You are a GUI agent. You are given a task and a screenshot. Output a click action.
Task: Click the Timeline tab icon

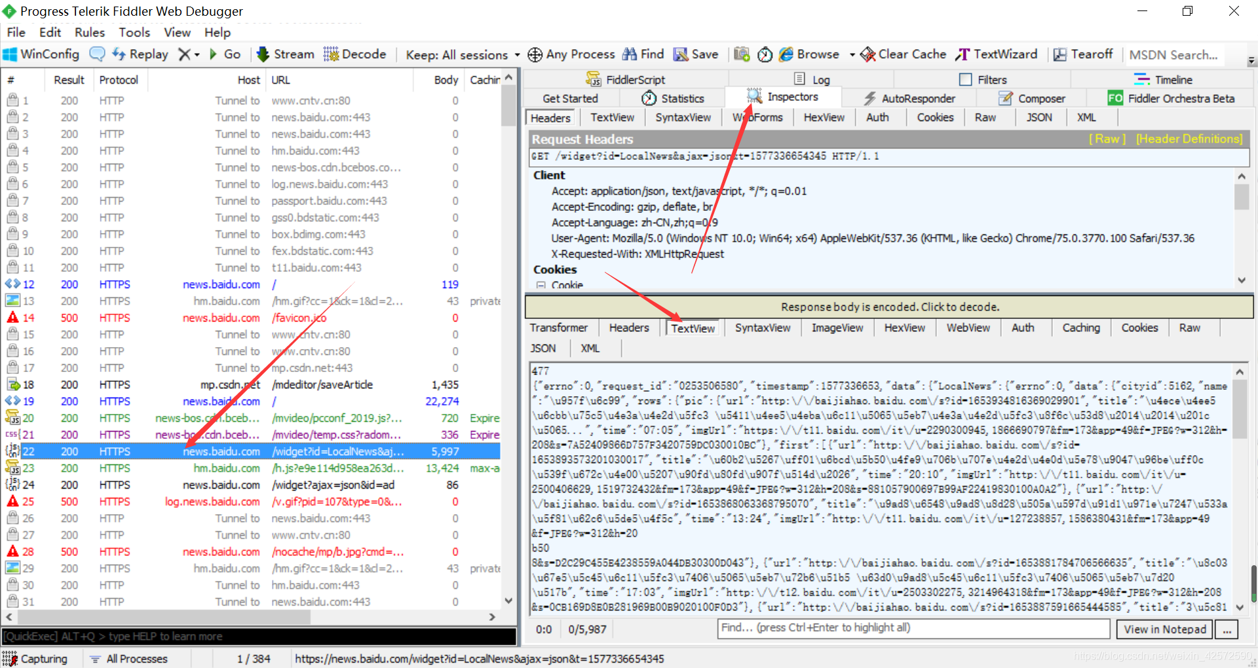click(x=1142, y=79)
